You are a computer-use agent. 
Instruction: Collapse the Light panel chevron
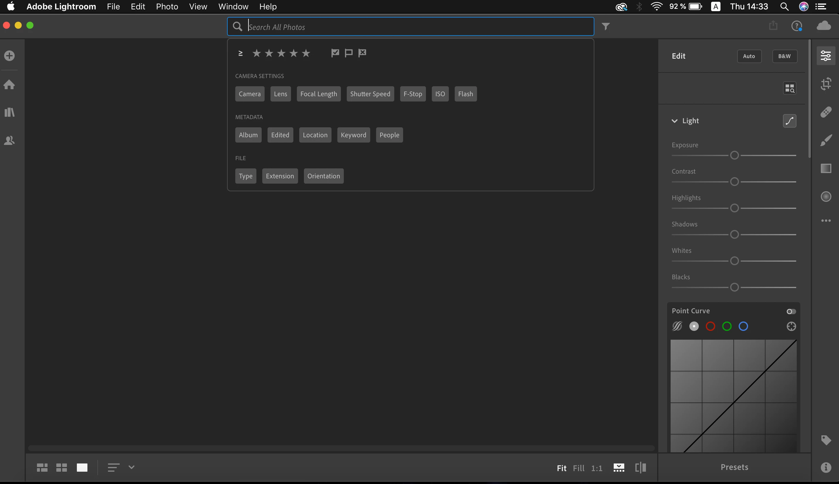(674, 121)
